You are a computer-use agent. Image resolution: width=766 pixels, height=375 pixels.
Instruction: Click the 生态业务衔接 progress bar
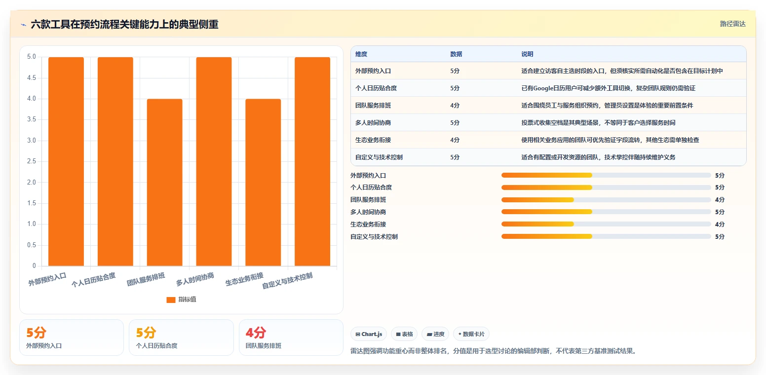click(606, 224)
